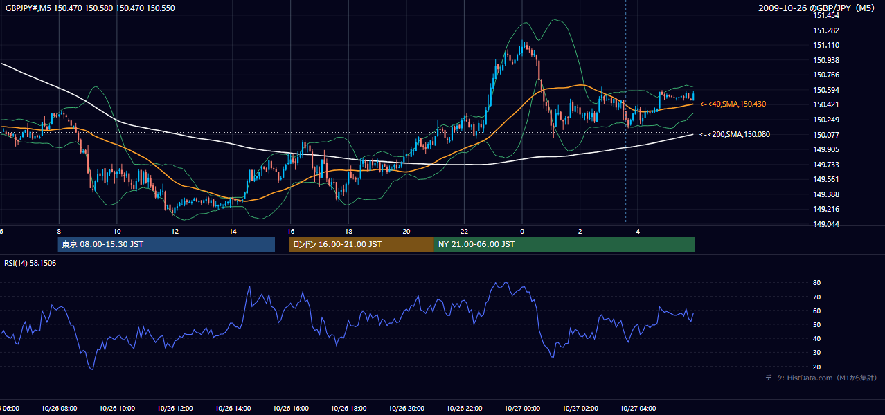This screenshot has height=415, width=885.
Task: Click the 151.454 price axis label
Action: point(826,15)
